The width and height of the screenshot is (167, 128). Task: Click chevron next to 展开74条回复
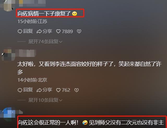[61, 42]
